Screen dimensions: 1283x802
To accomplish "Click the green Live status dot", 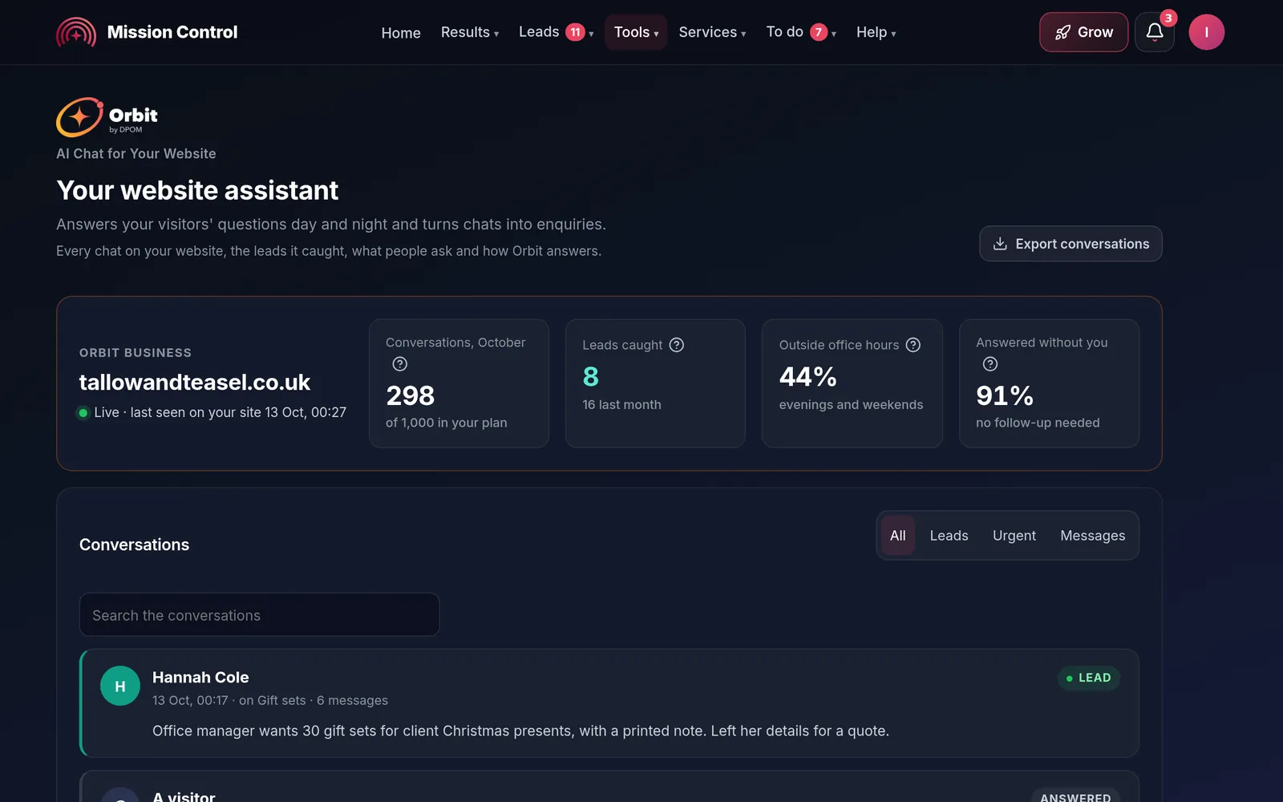I will pos(83,413).
